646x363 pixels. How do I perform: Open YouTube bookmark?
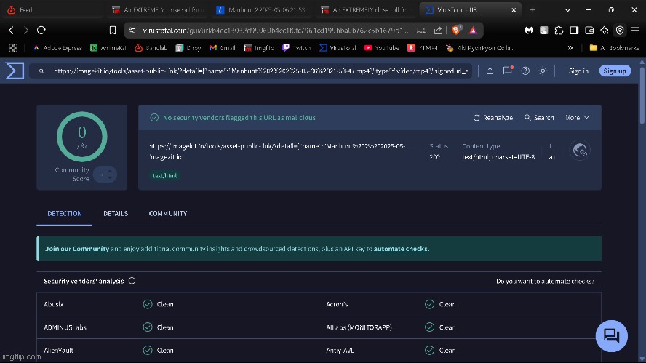(381, 48)
